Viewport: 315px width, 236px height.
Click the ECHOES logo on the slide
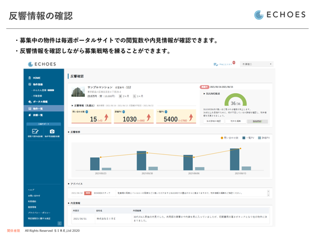(x=280, y=15)
